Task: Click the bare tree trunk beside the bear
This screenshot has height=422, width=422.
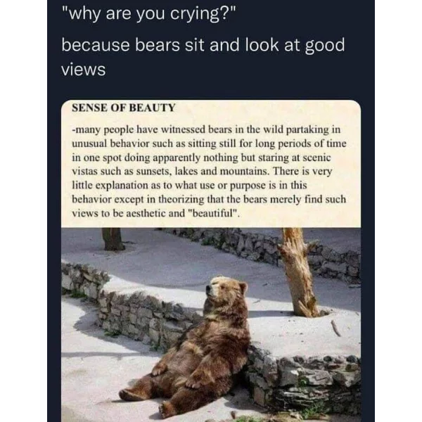Action: click(x=299, y=271)
